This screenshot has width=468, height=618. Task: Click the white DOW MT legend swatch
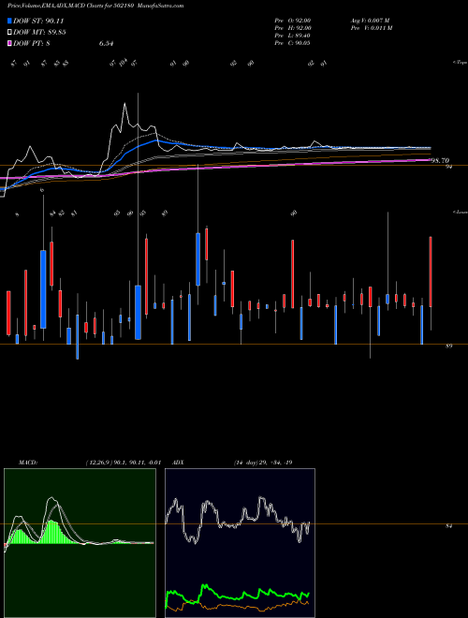click(x=9, y=32)
